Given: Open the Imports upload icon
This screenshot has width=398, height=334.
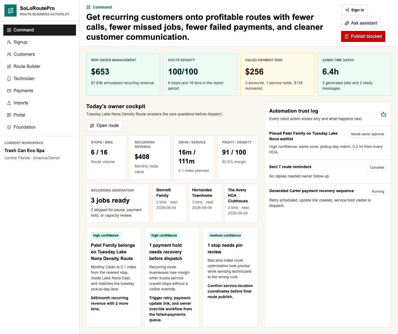Looking at the screenshot, I should pos(9,103).
